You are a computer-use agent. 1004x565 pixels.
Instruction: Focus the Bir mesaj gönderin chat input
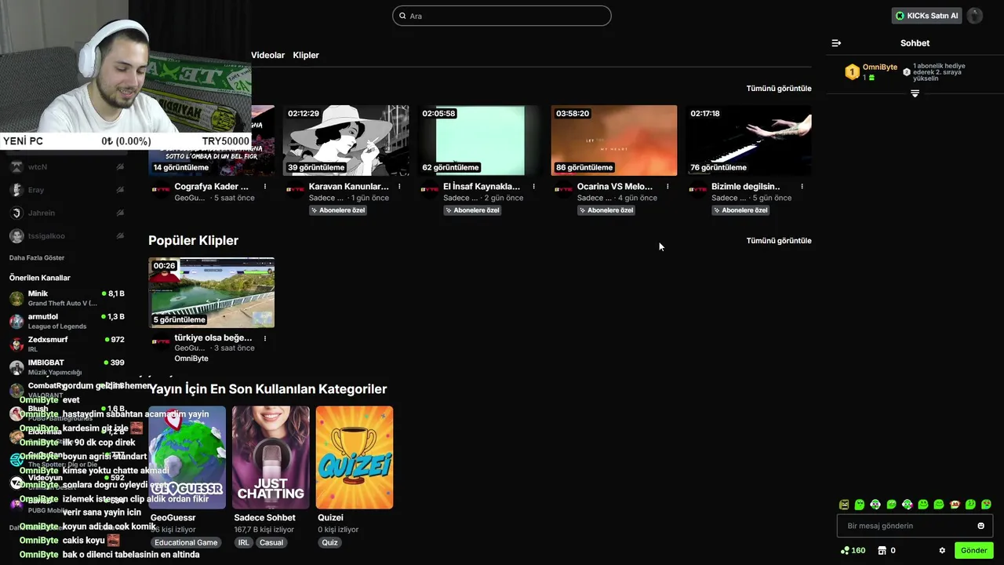coord(915,526)
